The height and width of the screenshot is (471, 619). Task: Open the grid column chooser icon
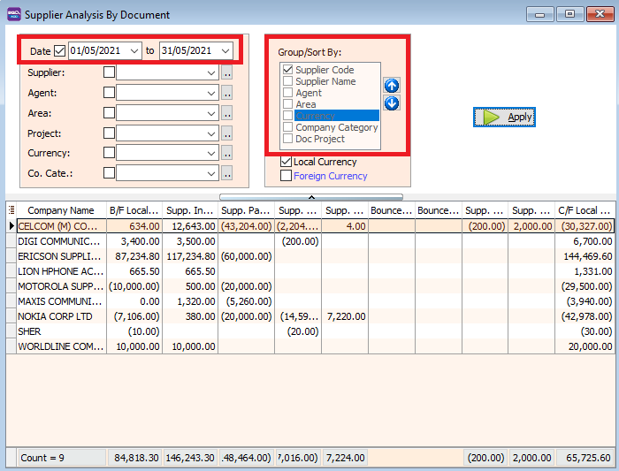(x=11, y=210)
